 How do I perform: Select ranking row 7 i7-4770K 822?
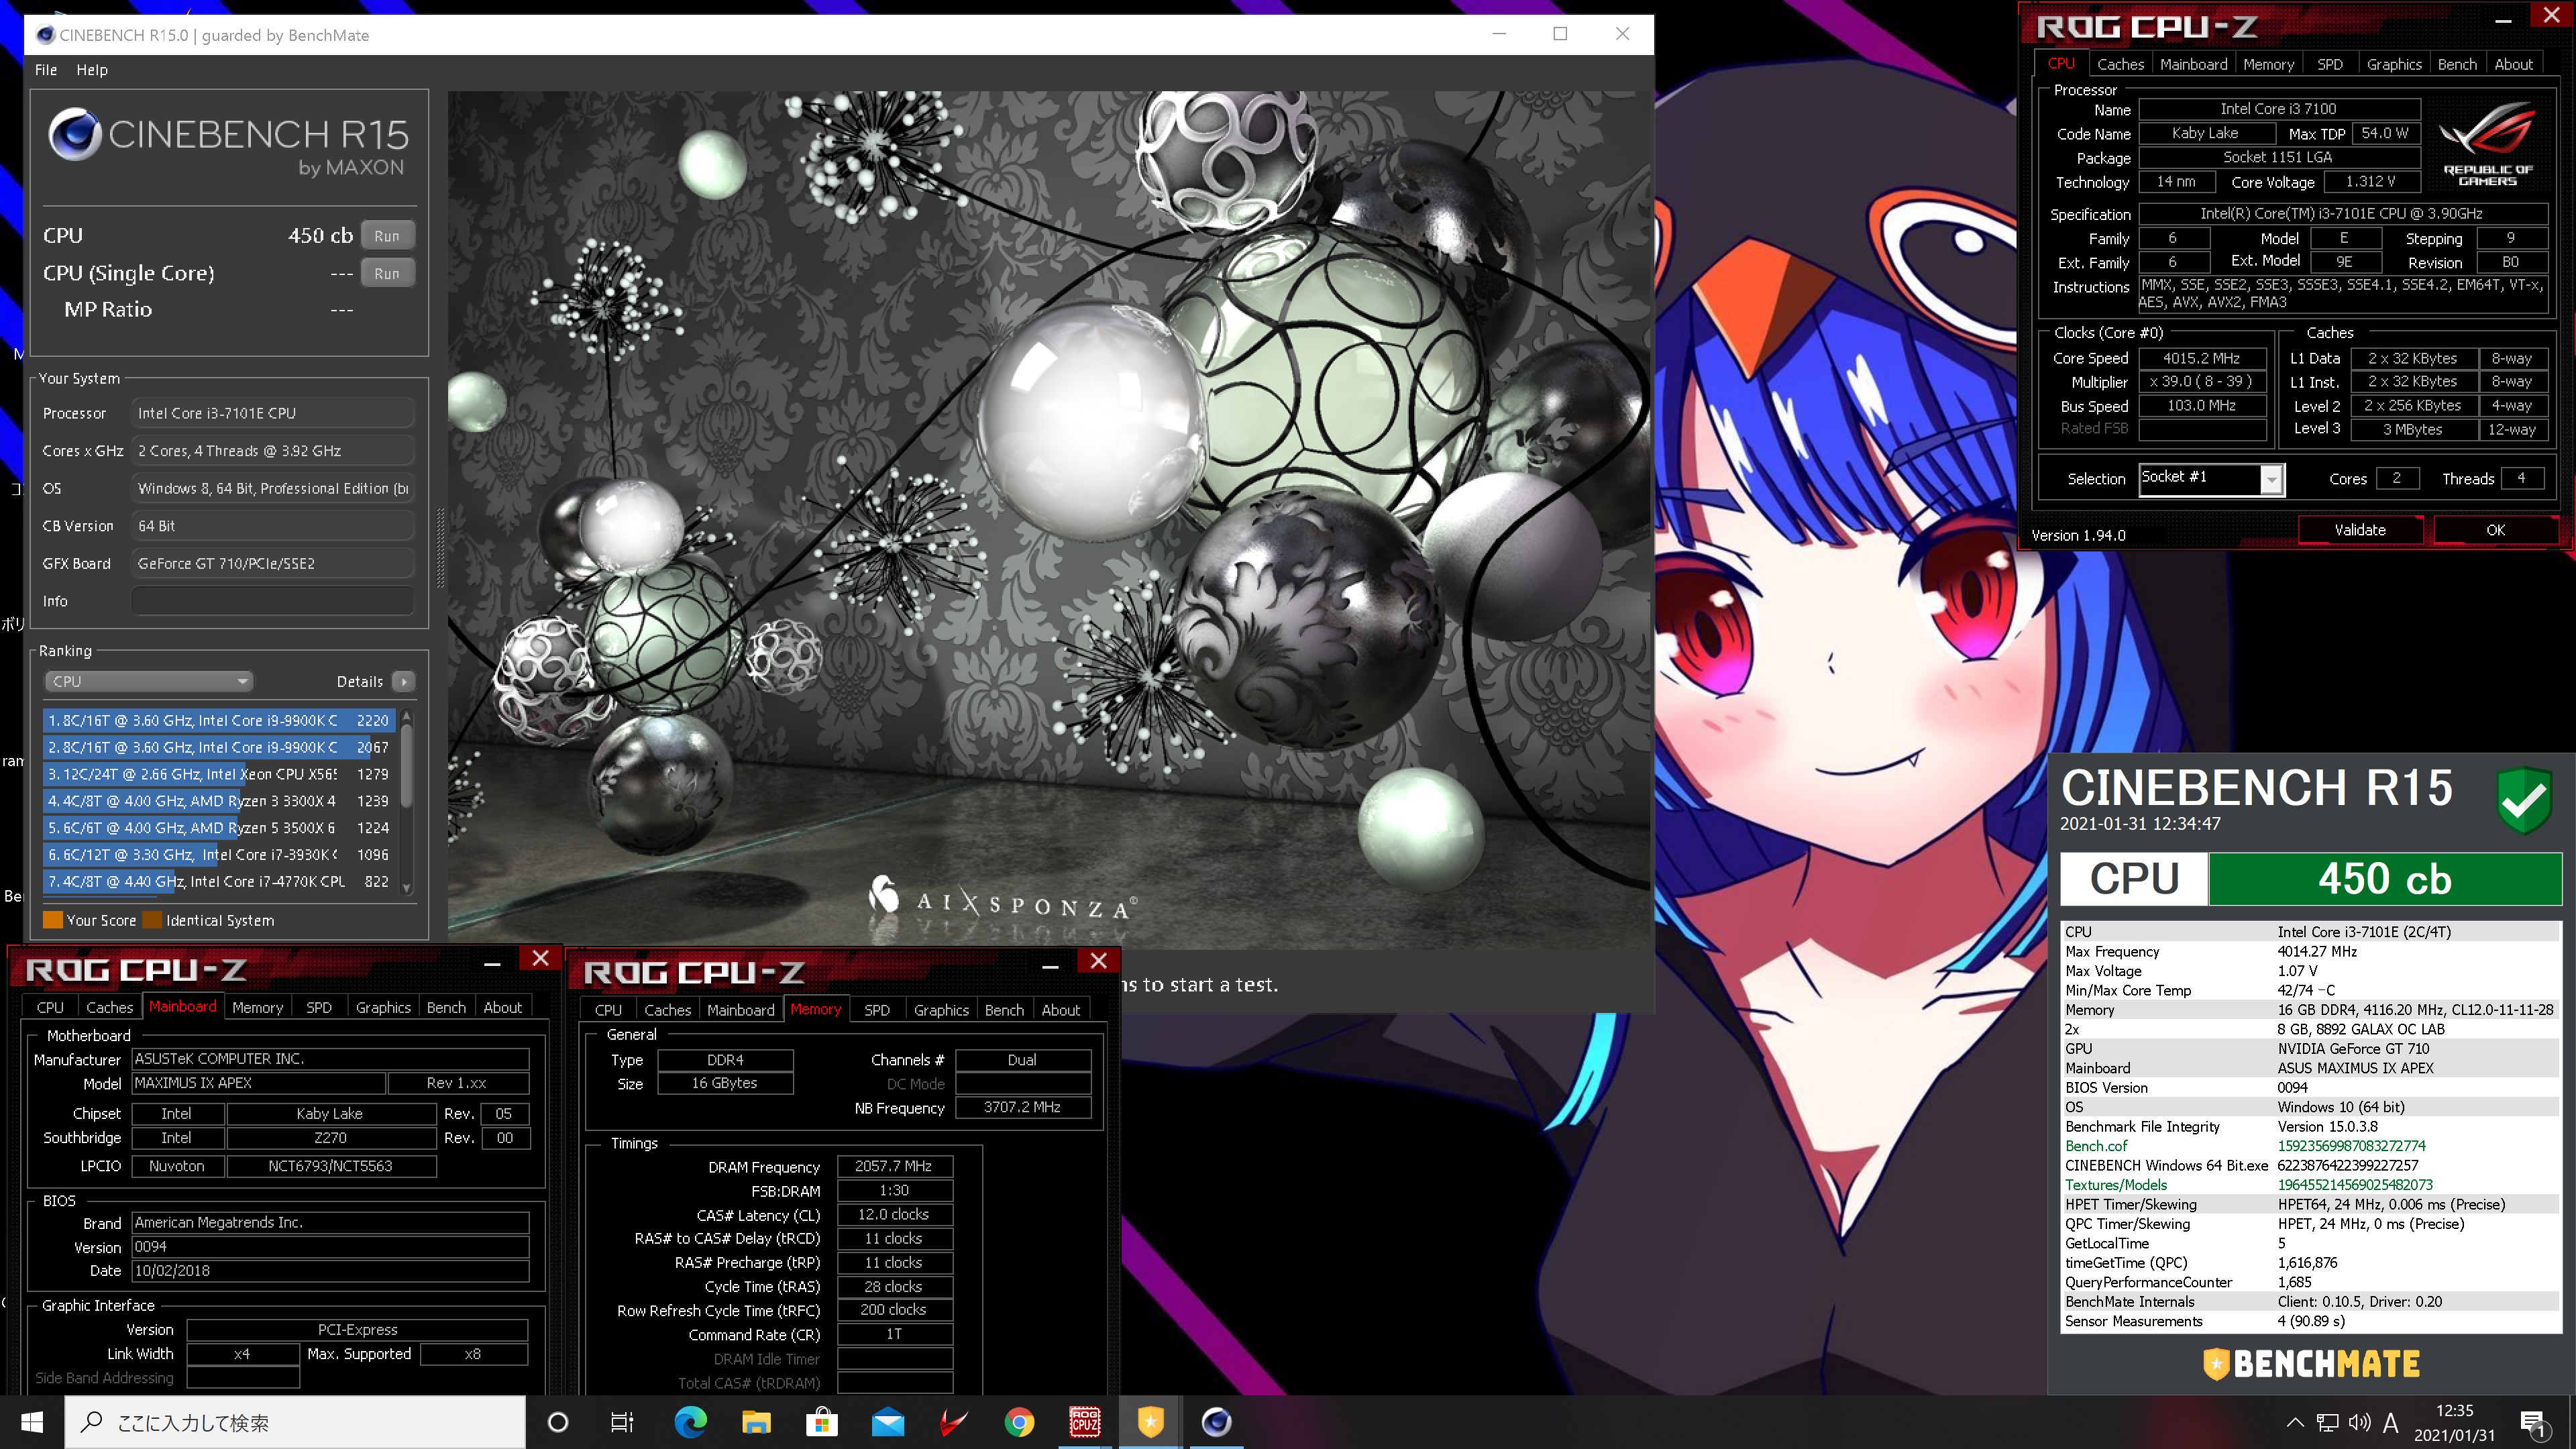pos(219,881)
